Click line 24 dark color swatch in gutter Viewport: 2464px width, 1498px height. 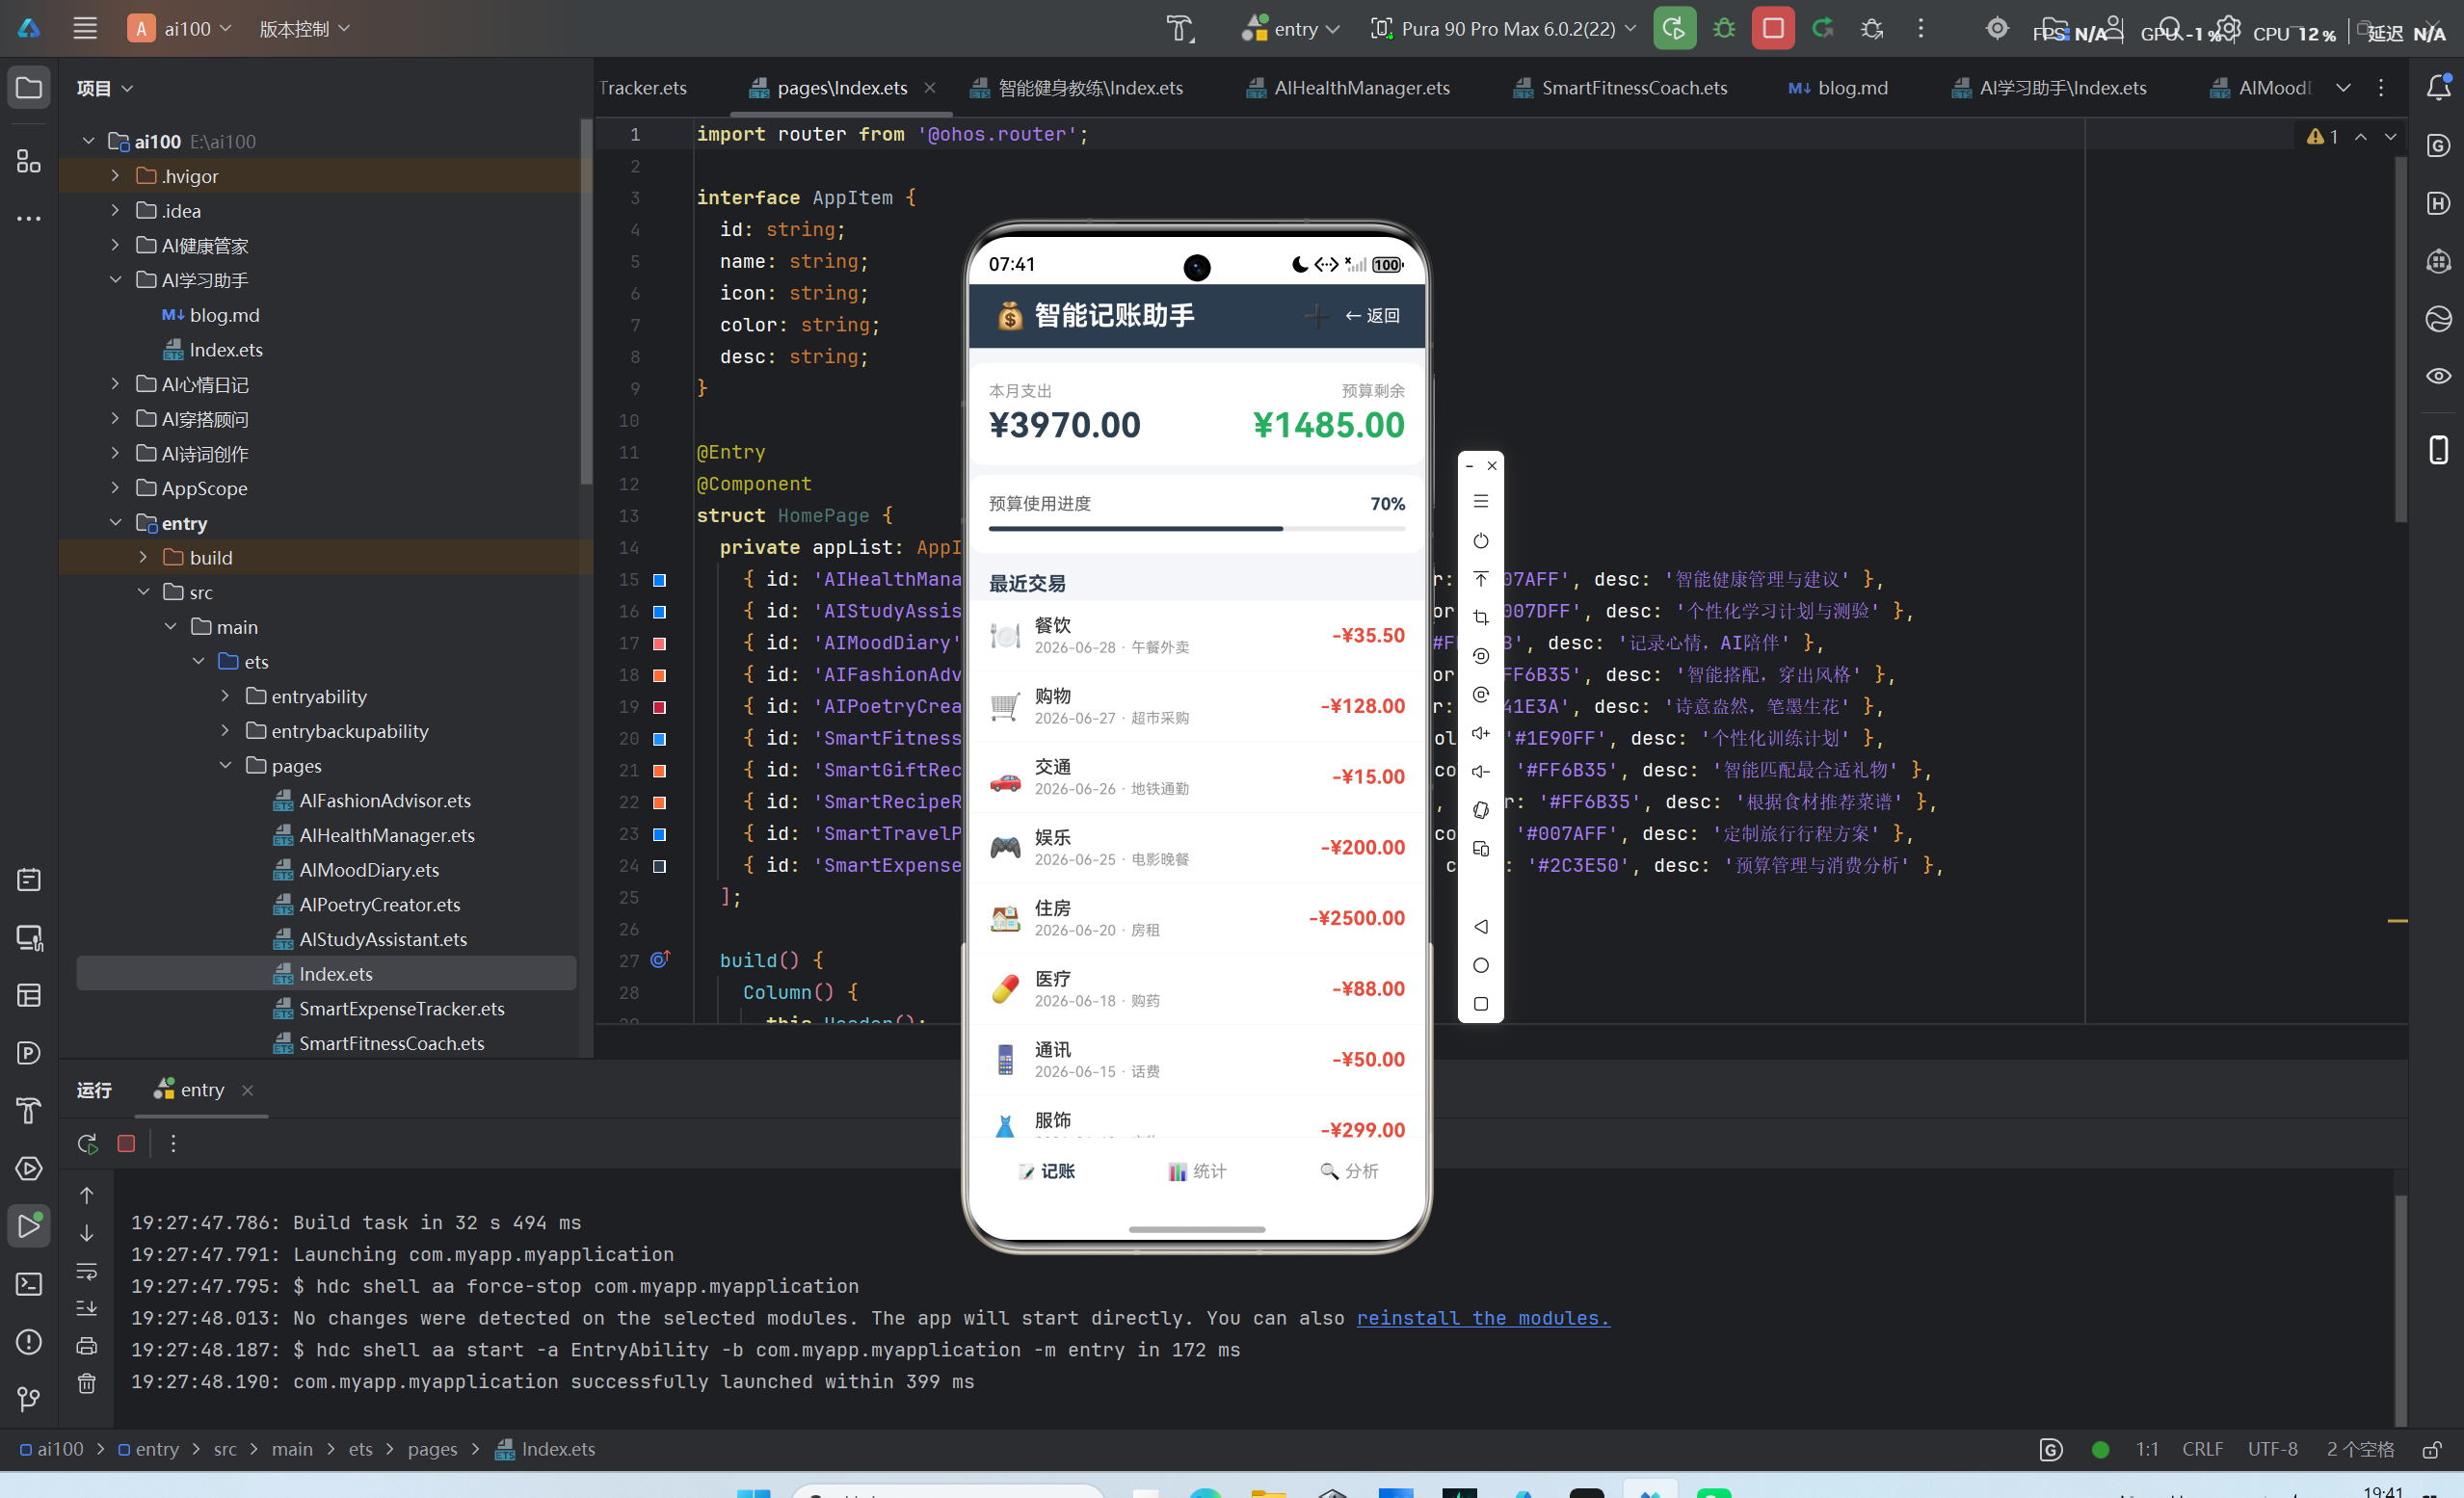pyautogui.click(x=660, y=866)
